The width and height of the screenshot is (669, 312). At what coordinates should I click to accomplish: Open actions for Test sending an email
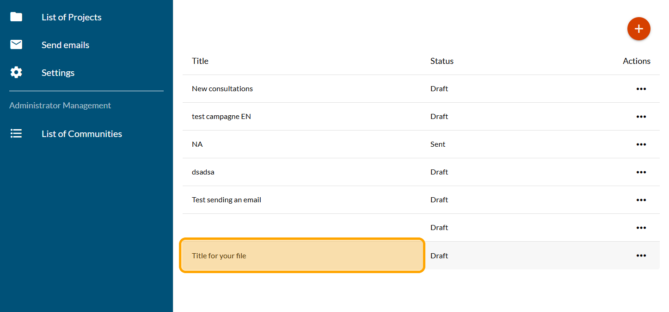(x=641, y=200)
